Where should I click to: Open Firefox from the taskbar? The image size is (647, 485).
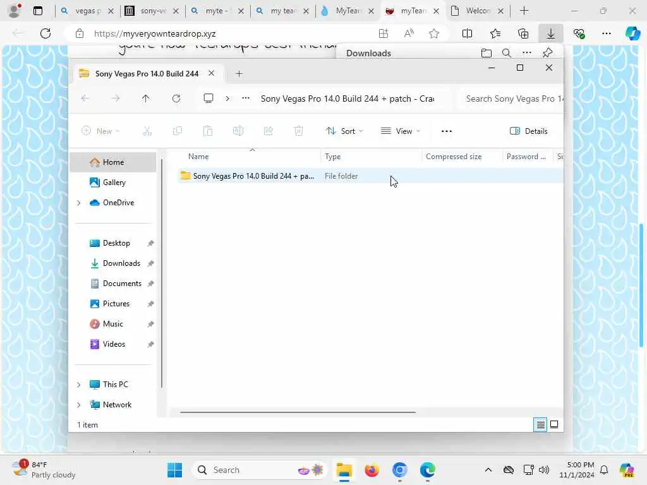(372, 470)
